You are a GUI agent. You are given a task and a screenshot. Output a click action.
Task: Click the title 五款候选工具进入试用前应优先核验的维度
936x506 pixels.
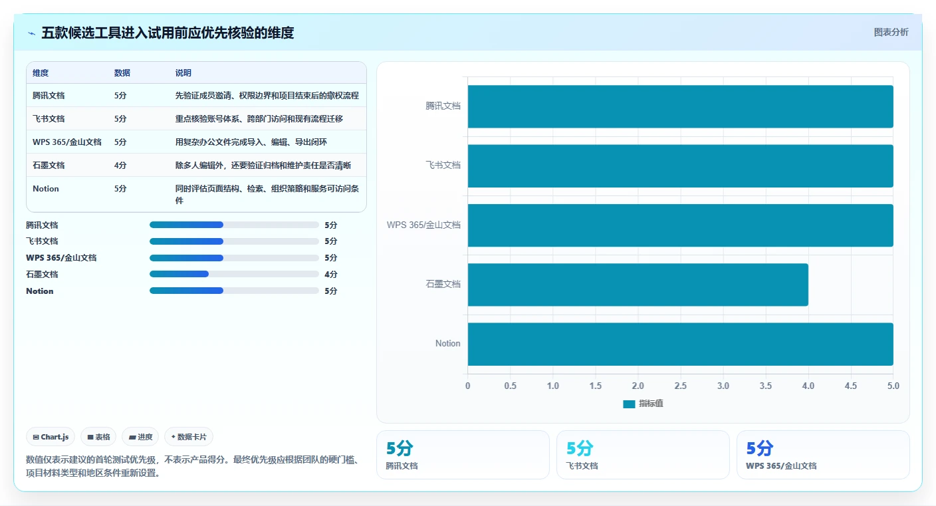point(168,33)
